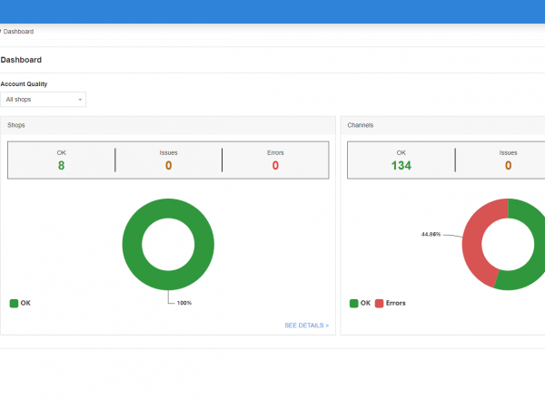Screen dimensions: 545x408
Task: Toggle the OK legend in Channels chart
Action: (361, 303)
